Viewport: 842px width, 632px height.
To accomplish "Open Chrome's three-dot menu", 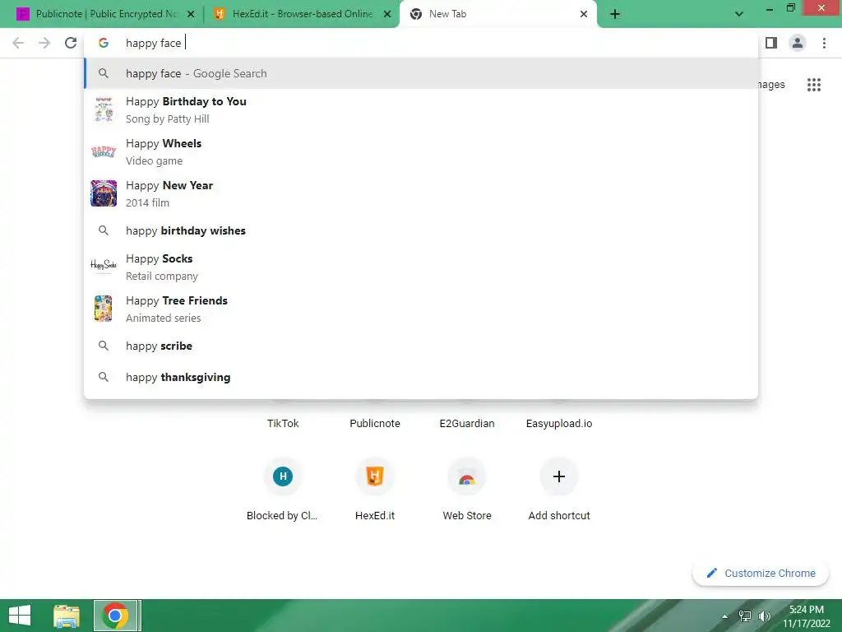I will pos(824,43).
